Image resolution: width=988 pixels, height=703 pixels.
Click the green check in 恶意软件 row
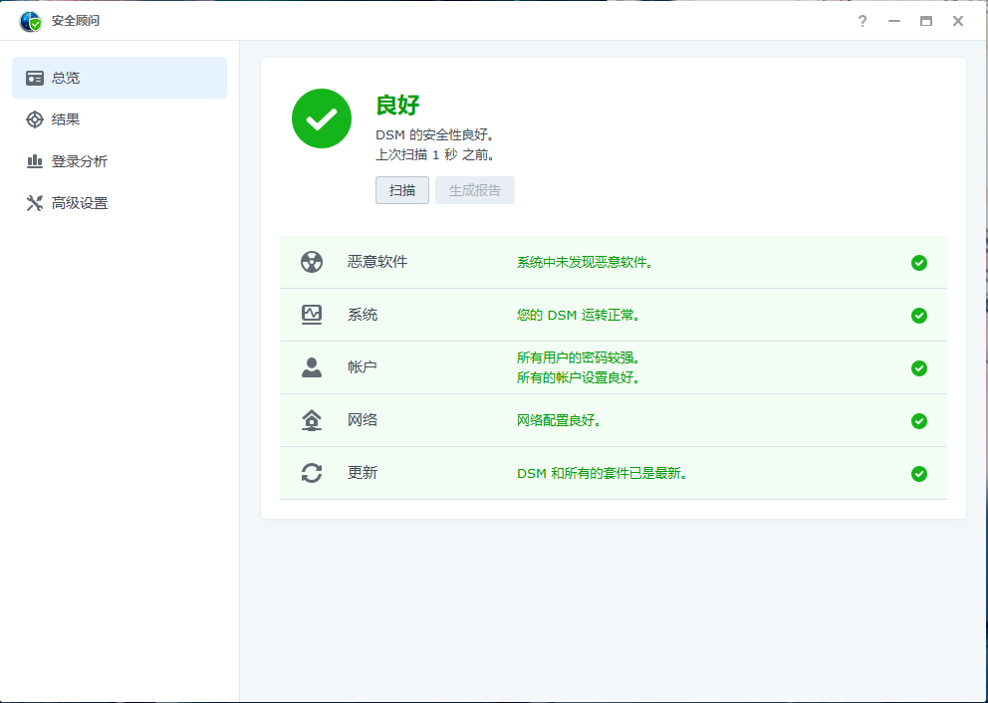[x=919, y=263]
